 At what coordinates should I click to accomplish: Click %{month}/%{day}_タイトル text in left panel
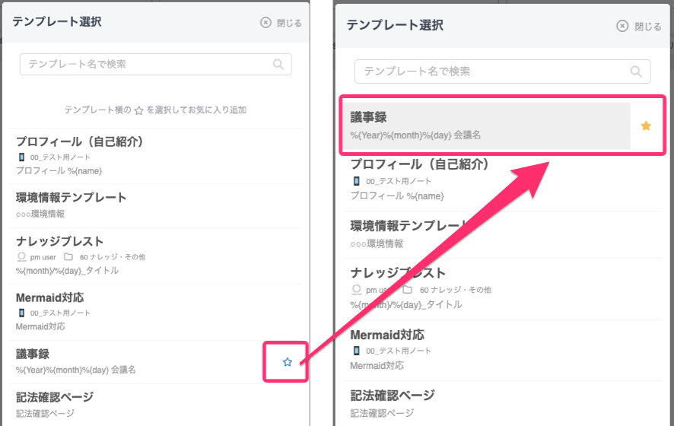pos(67,270)
